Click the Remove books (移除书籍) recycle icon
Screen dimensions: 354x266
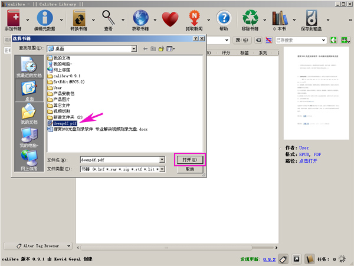[x=250, y=18]
